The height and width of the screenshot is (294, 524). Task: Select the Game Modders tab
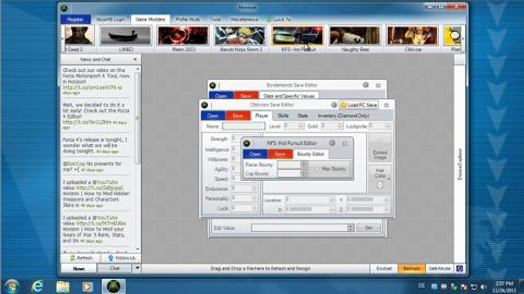151,19
